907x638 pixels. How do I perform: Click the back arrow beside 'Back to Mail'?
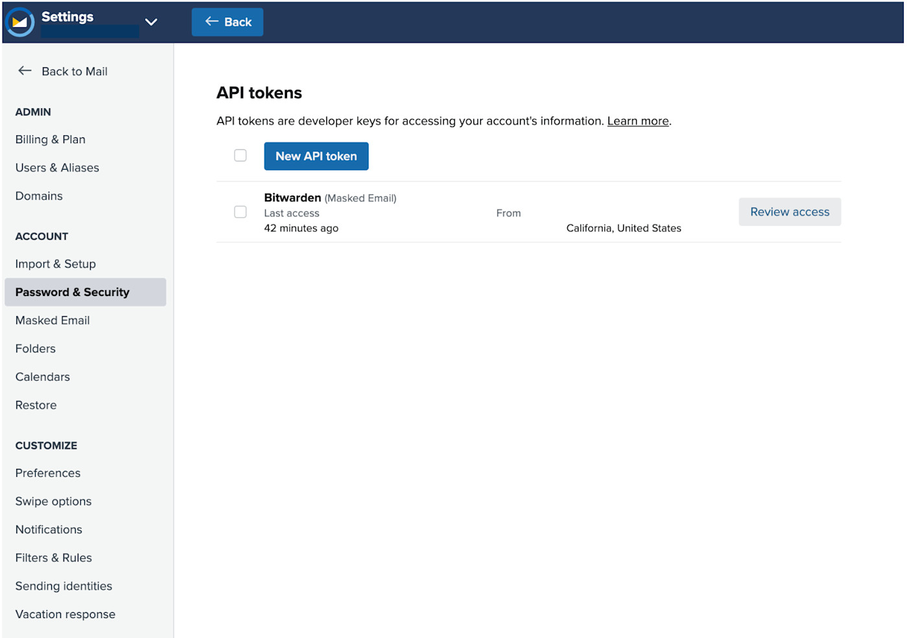click(x=25, y=71)
